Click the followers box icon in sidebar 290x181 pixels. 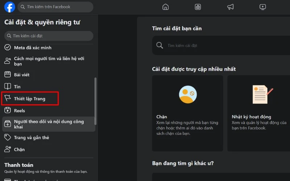(x=8, y=124)
